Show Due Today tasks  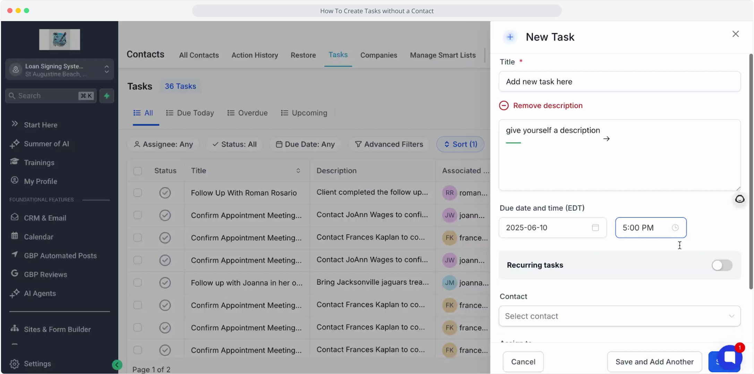(x=190, y=113)
